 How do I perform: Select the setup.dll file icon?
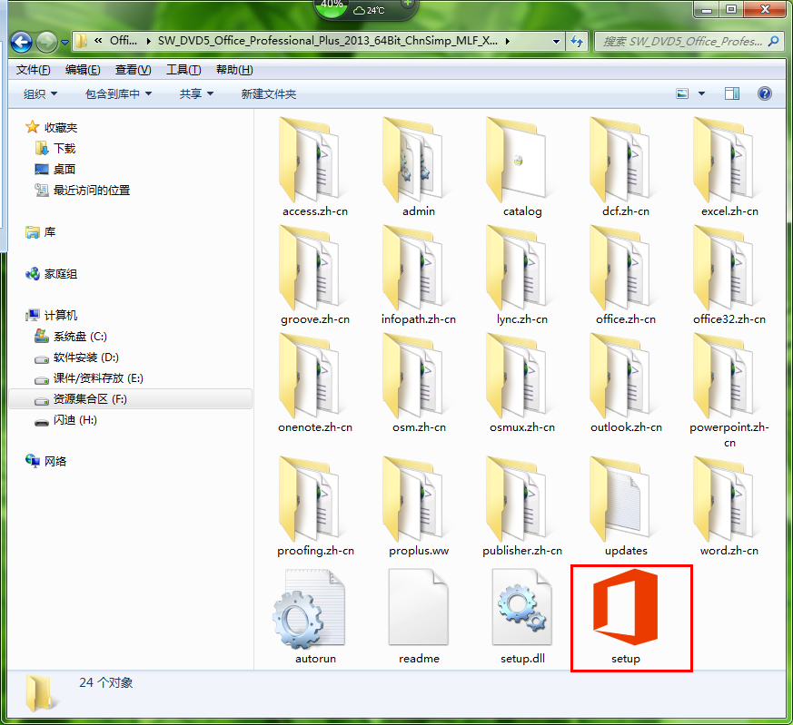click(521, 610)
